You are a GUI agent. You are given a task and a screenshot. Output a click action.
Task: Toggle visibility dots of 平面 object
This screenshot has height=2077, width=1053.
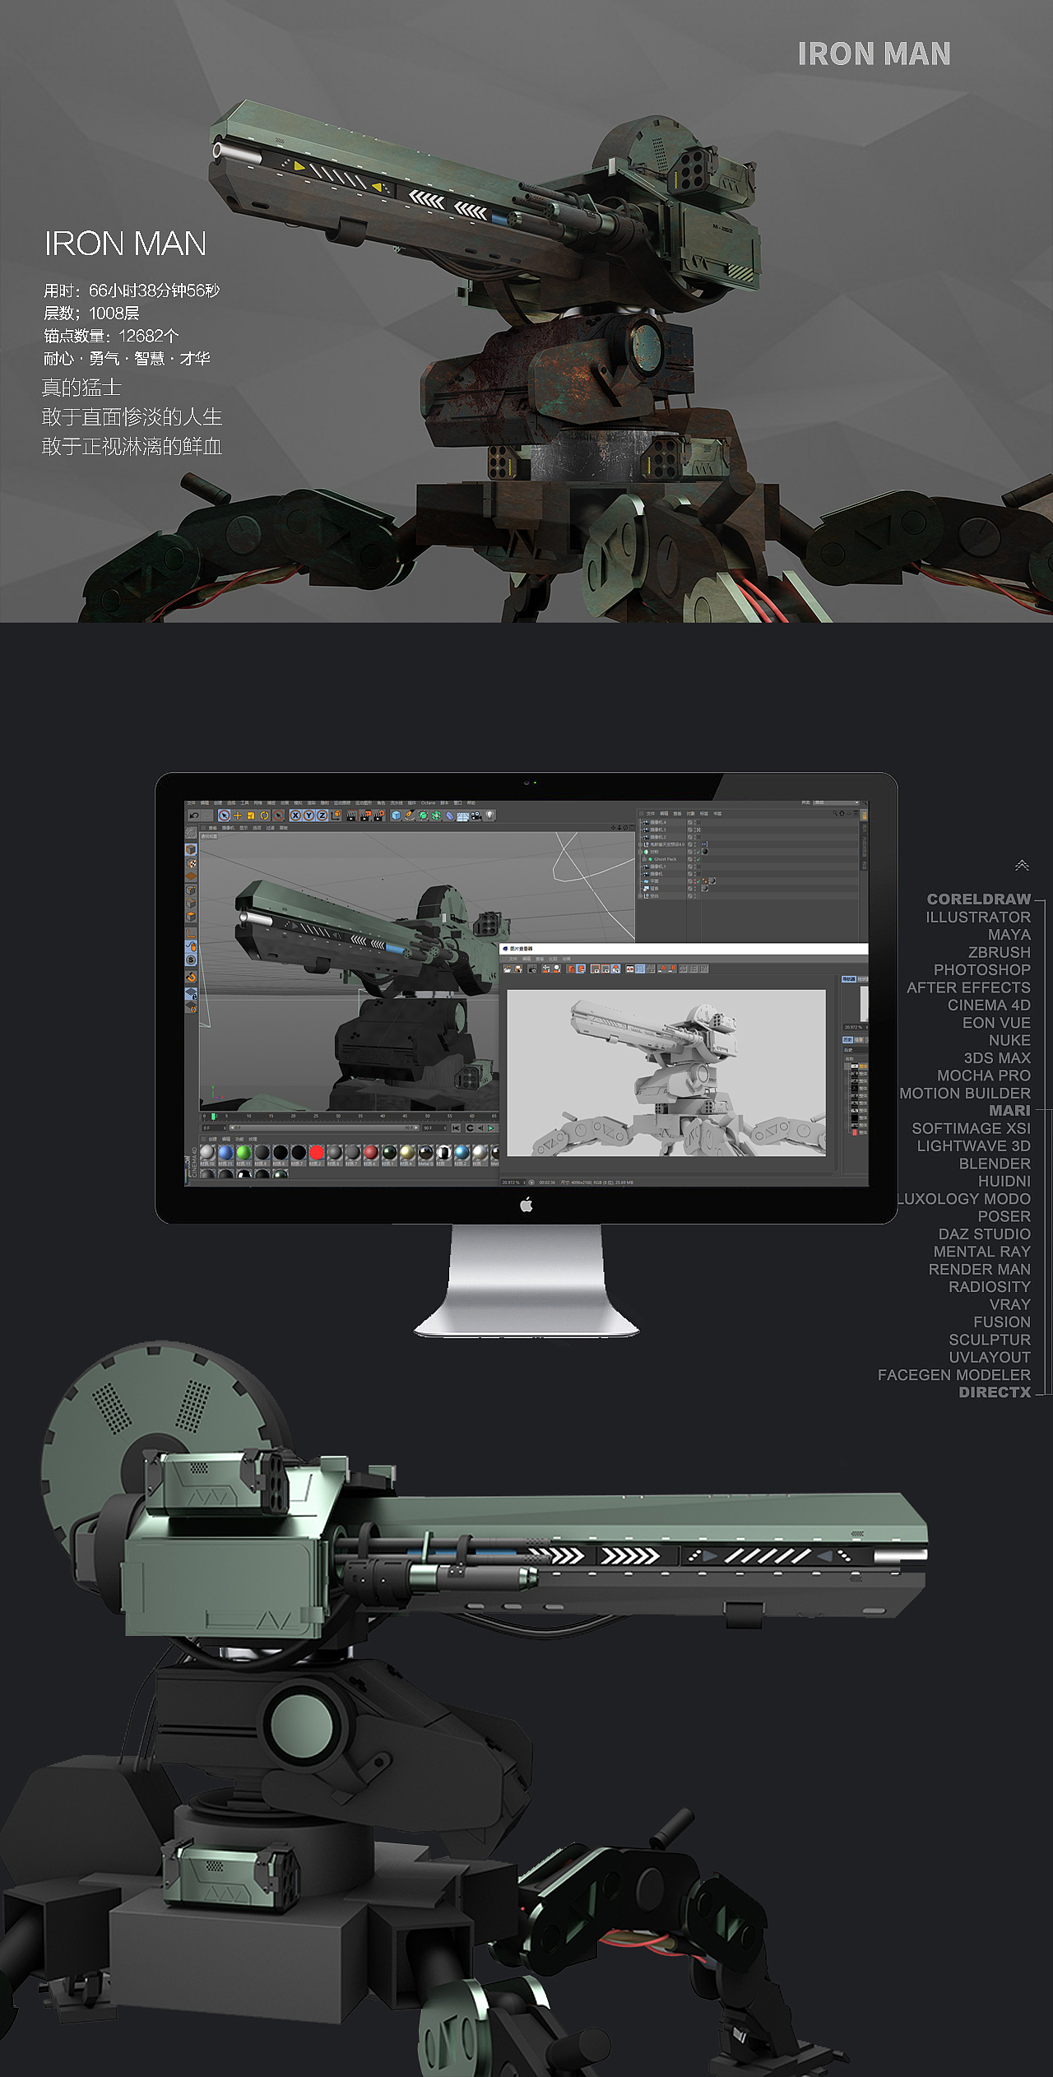point(695,881)
